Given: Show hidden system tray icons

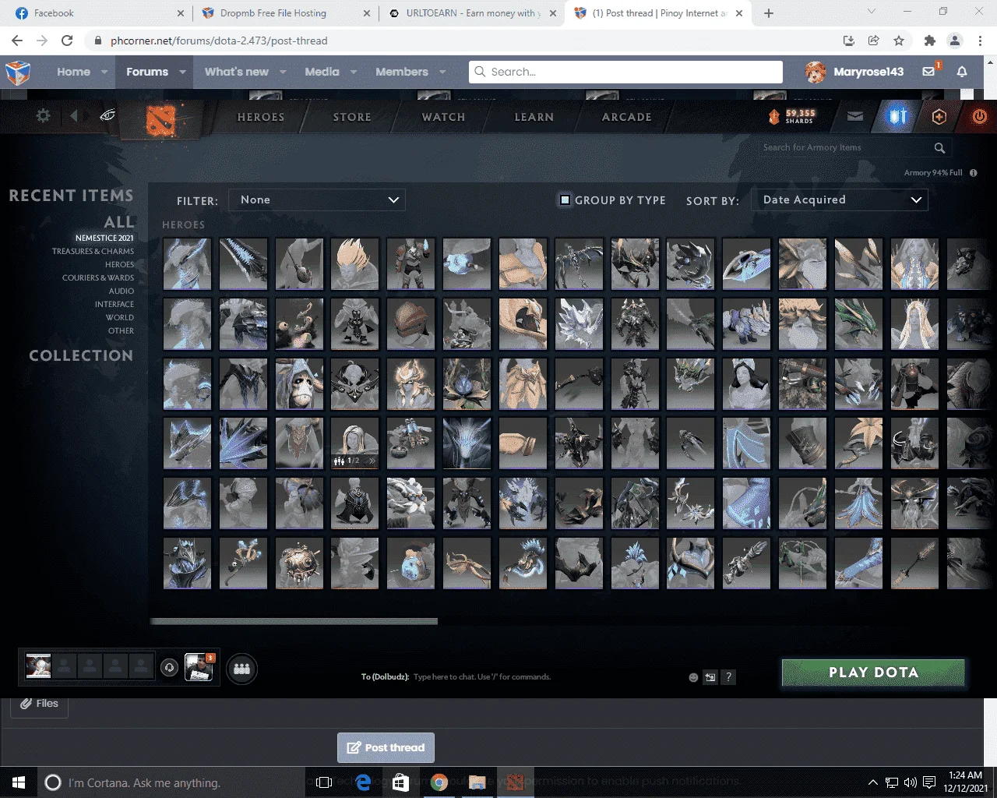Looking at the screenshot, I should click(x=873, y=782).
